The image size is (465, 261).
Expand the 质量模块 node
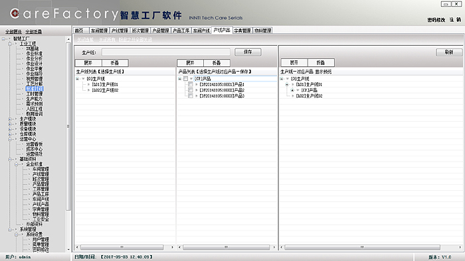(x=10, y=124)
